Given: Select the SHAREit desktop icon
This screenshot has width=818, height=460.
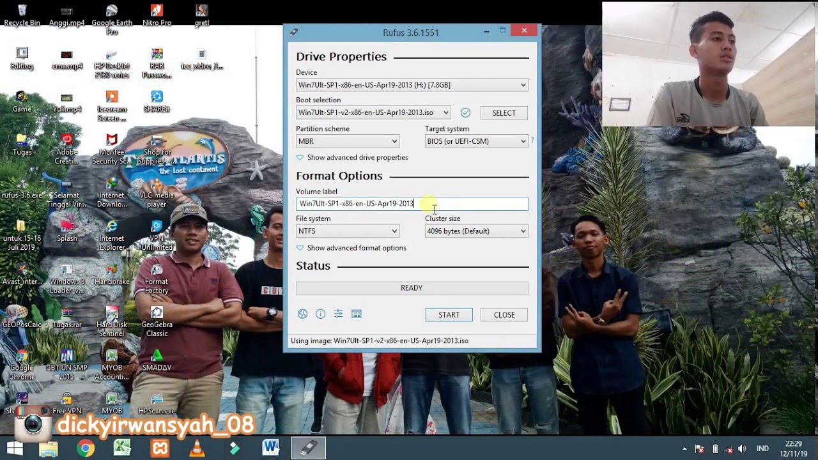Looking at the screenshot, I should point(157,102).
